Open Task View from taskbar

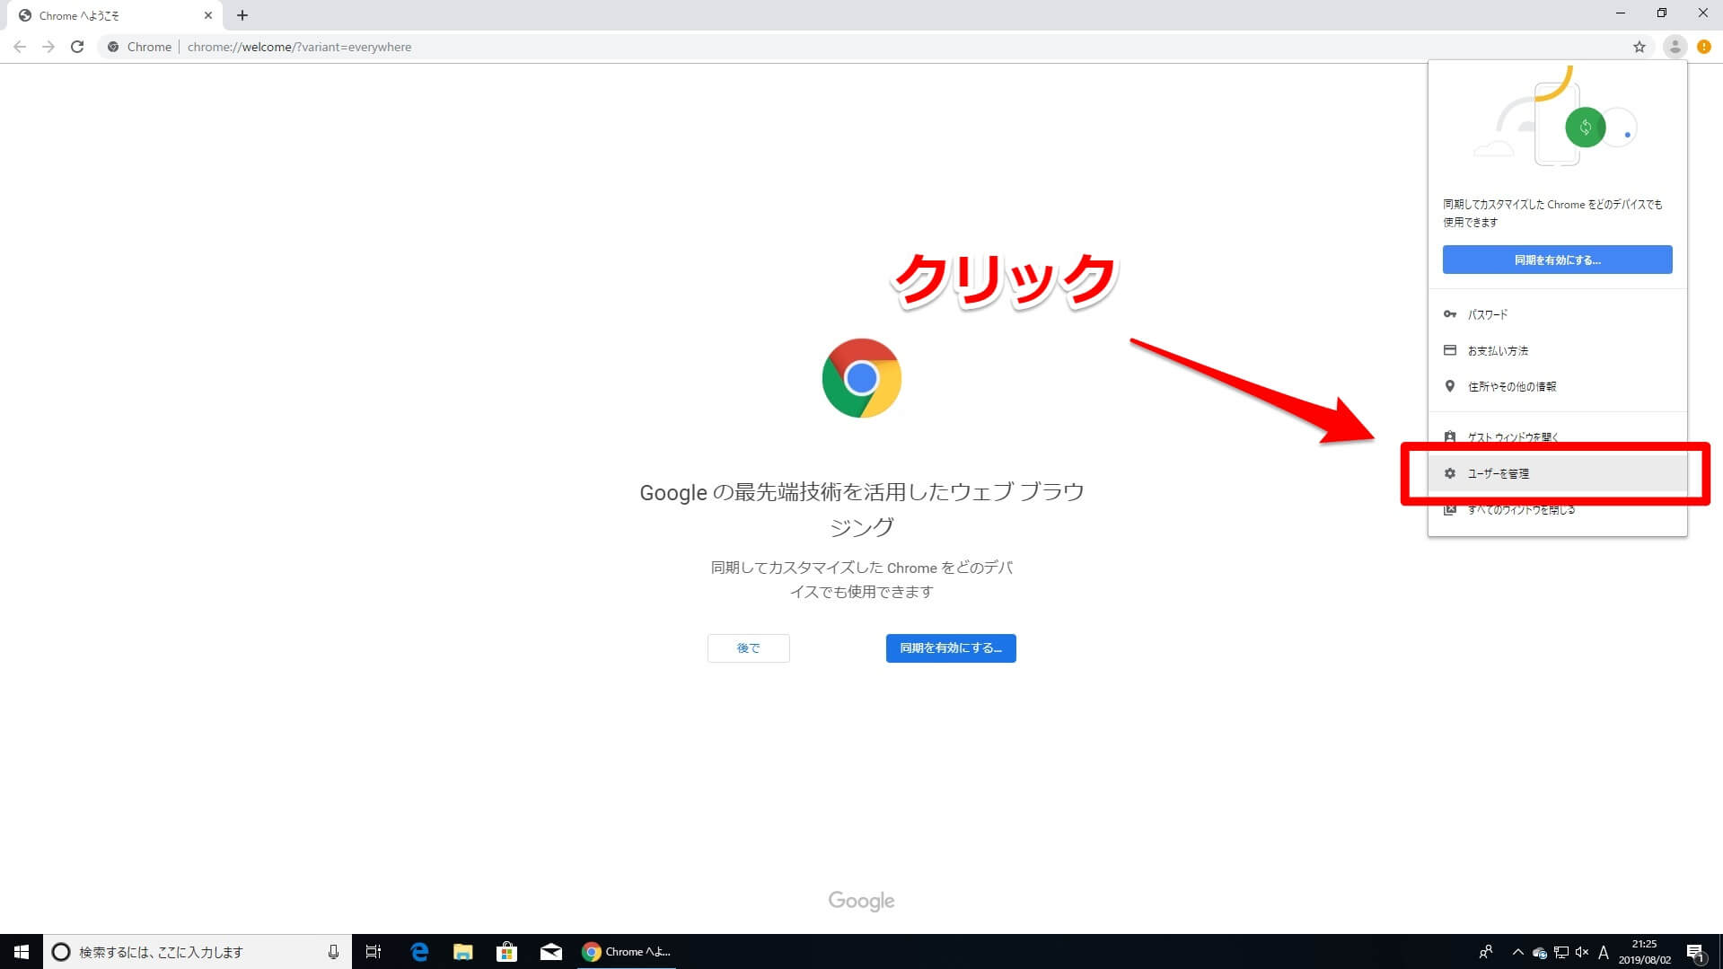(x=374, y=952)
